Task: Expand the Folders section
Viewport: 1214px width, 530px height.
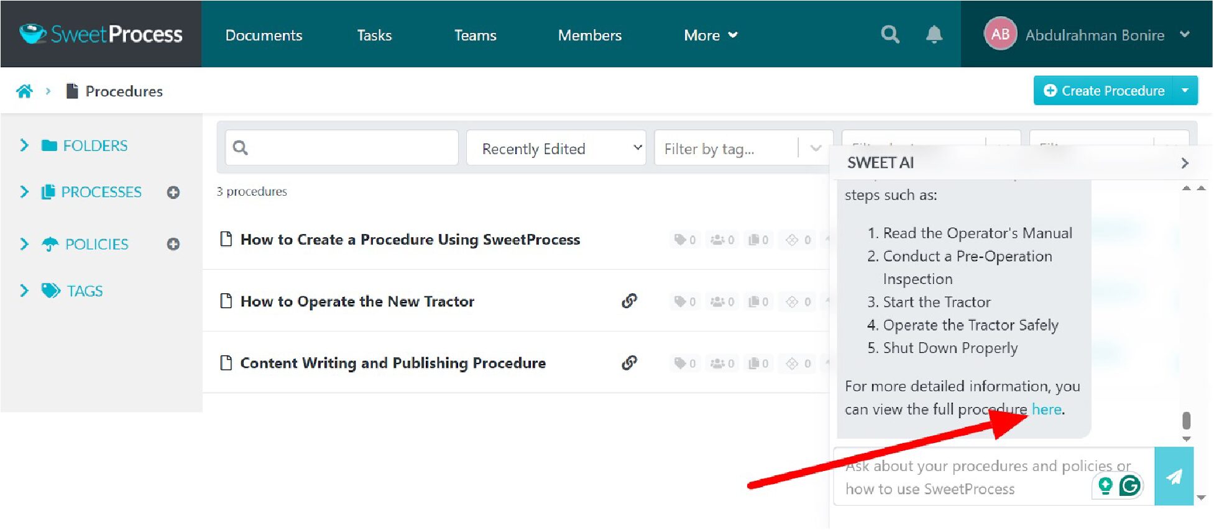Action: click(x=24, y=145)
